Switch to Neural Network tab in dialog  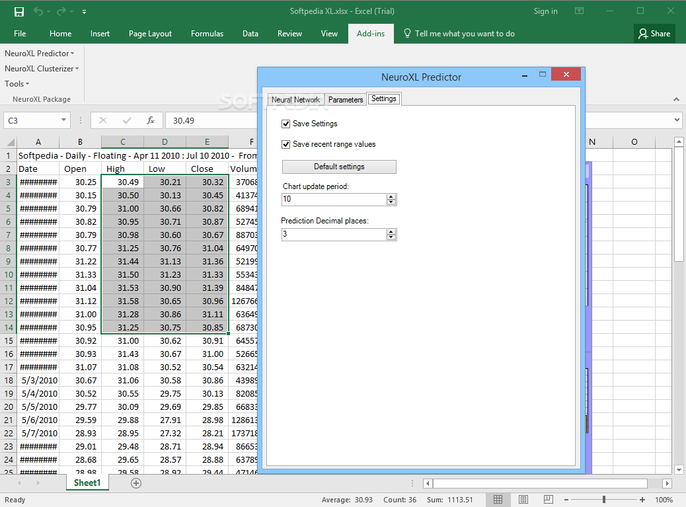[296, 100]
